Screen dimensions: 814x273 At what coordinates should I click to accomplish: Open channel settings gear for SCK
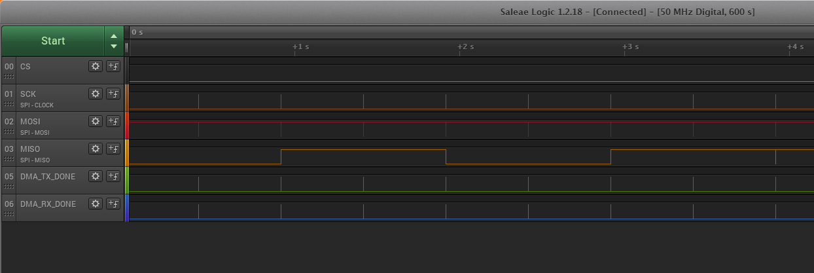tap(96, 94)
